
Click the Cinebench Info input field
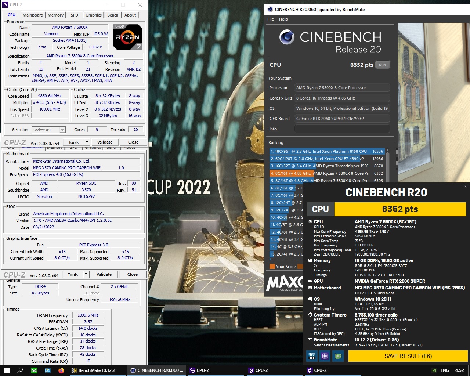click(342, 129)
